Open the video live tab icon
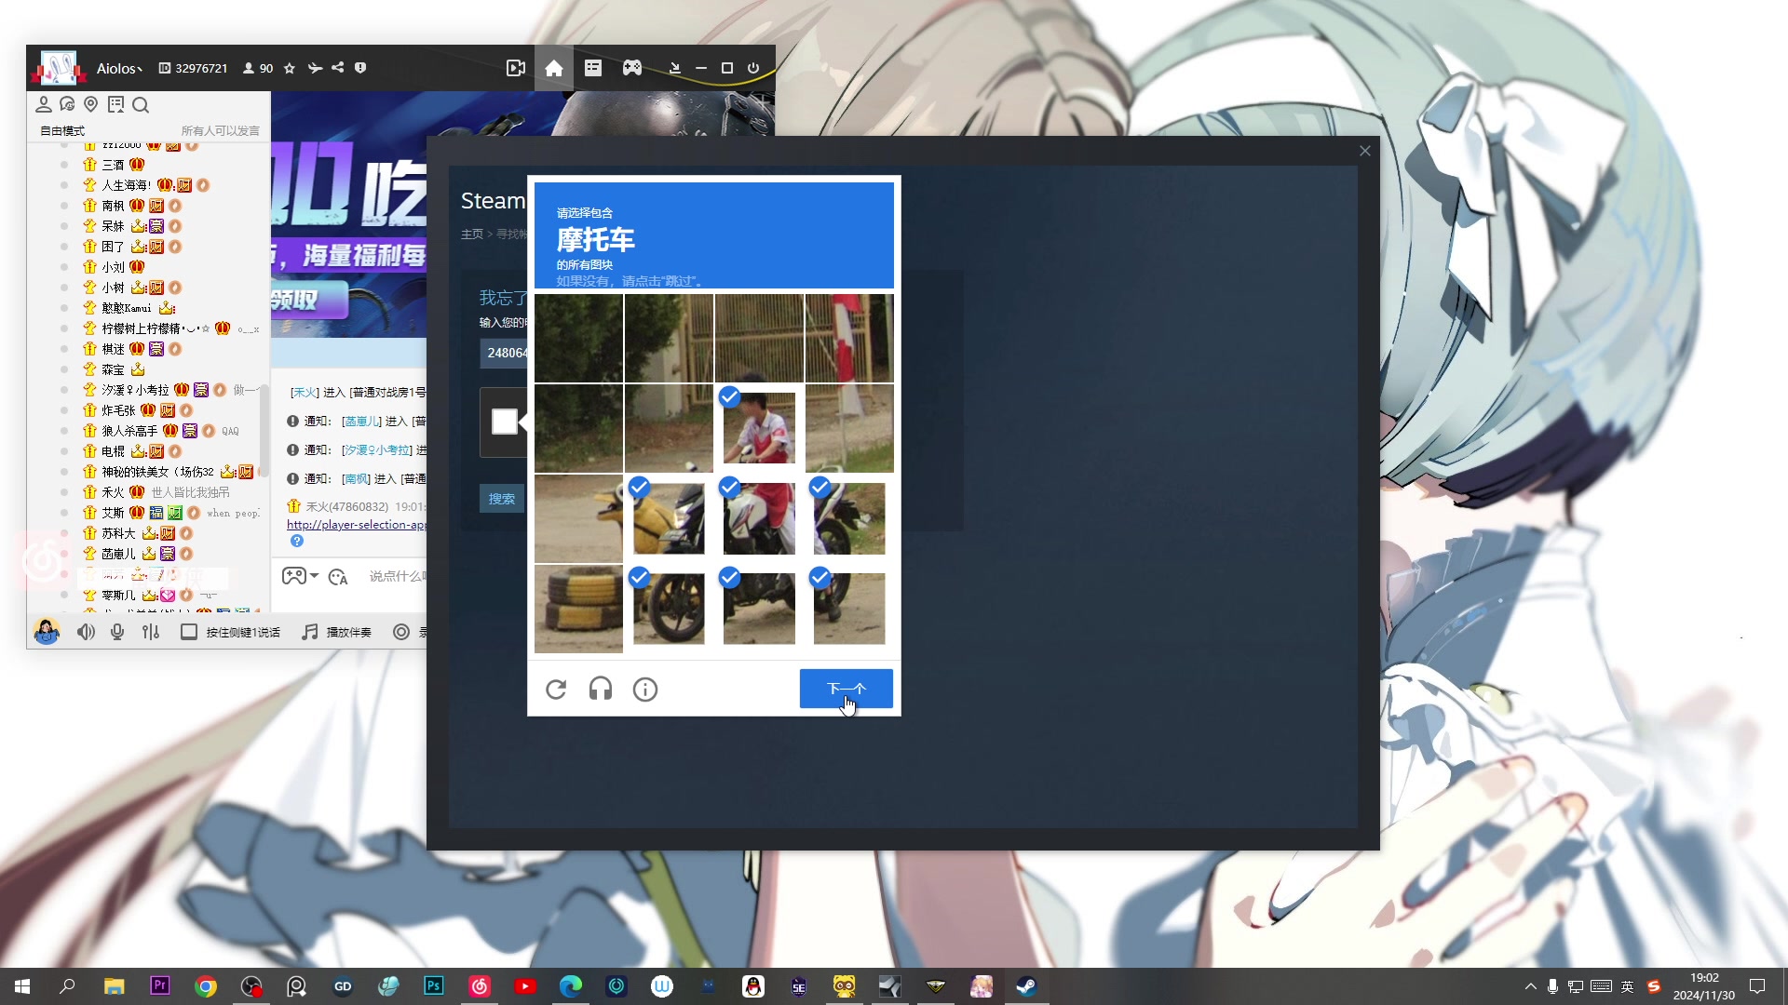The image size is (1788, 1005). click(515, 68)
